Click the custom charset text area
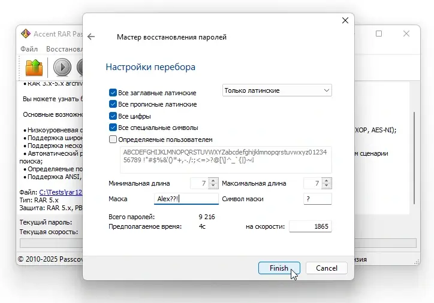This screenshot has width=434, height=303. 225,160
